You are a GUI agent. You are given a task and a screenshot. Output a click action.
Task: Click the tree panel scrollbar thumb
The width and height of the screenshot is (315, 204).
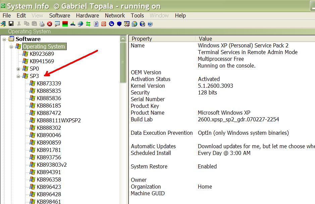pos(123,63)
